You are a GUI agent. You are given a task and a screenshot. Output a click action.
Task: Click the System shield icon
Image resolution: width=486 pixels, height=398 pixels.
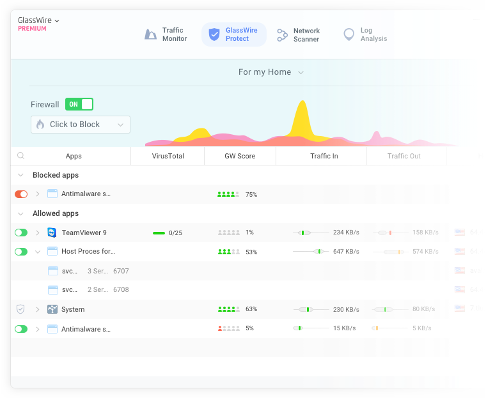click(20, 309)
